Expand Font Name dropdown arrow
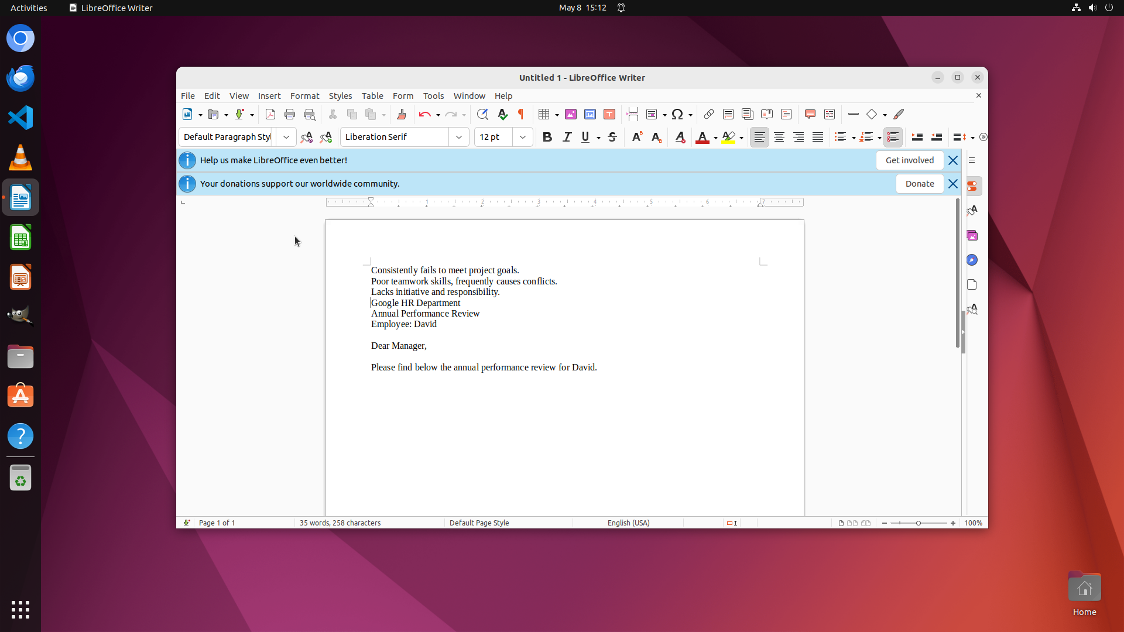Screen dimensions: 1124x632 (459, 137)
